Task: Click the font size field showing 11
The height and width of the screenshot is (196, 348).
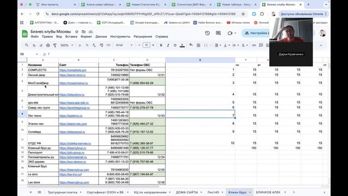Action: [146, 45]
